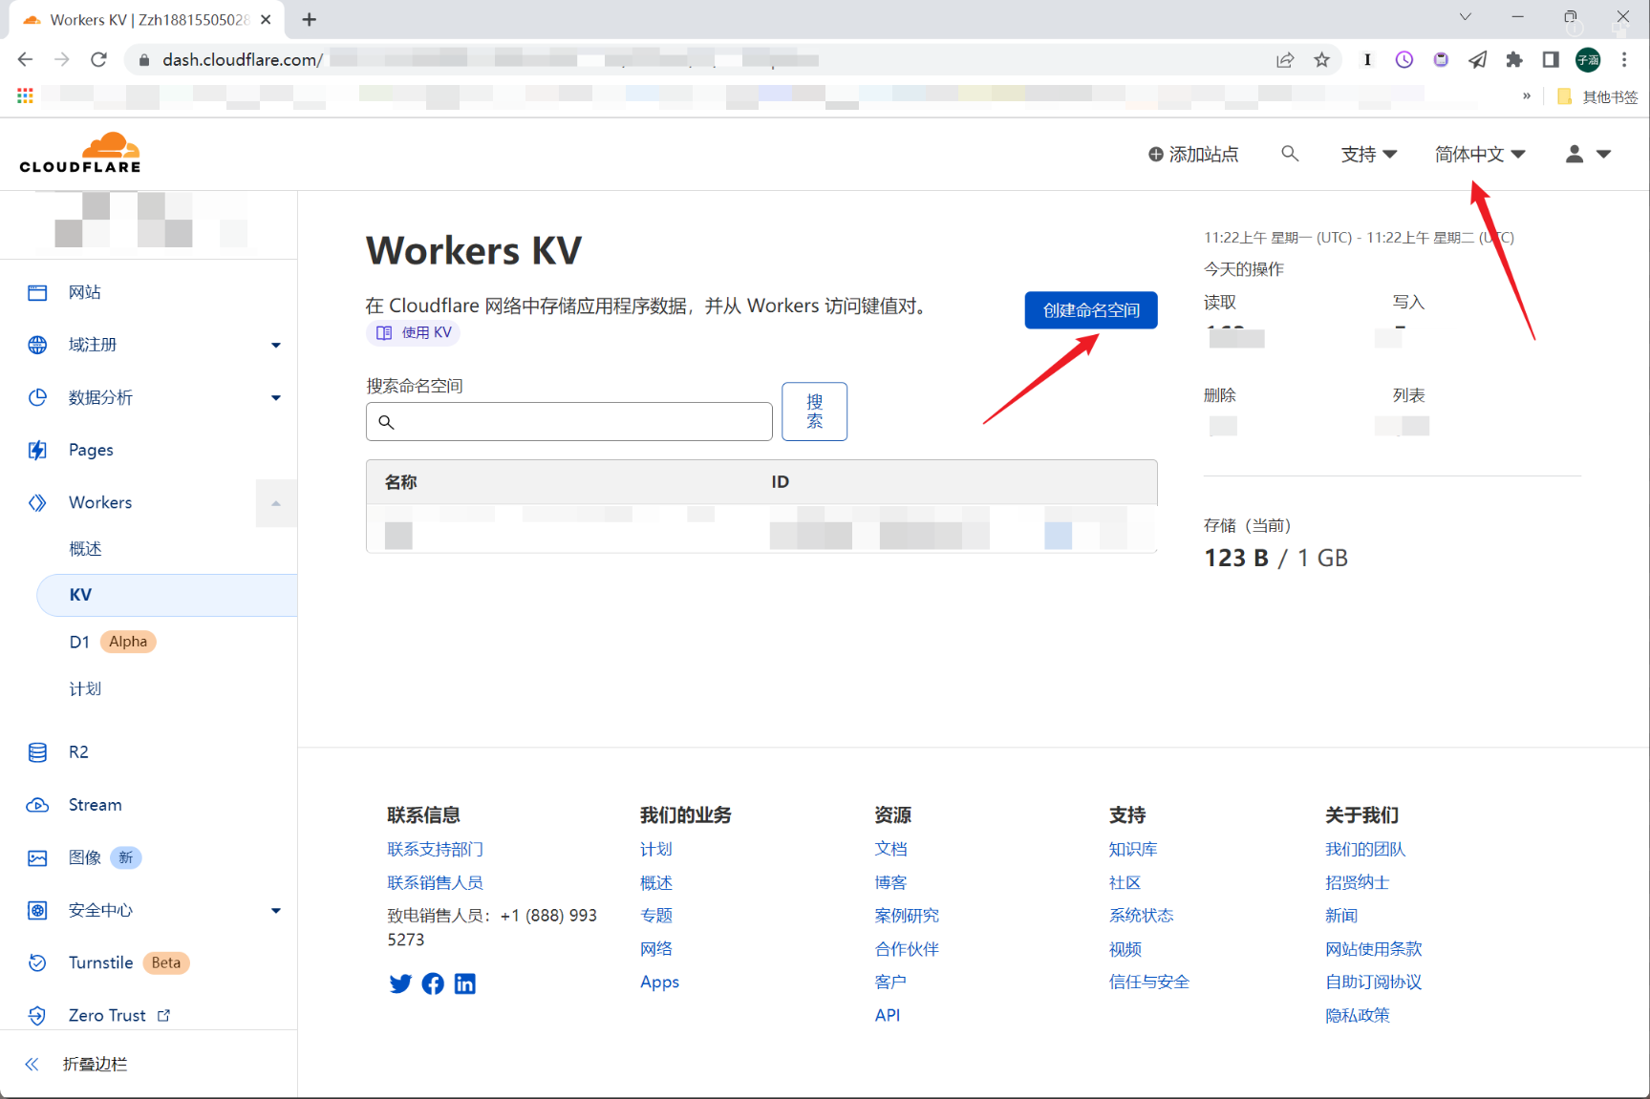Viewport: 1650px width, 1099px height.
Task: Open the Chrome extensions puzzle icon
Action: coord(1514,60)
